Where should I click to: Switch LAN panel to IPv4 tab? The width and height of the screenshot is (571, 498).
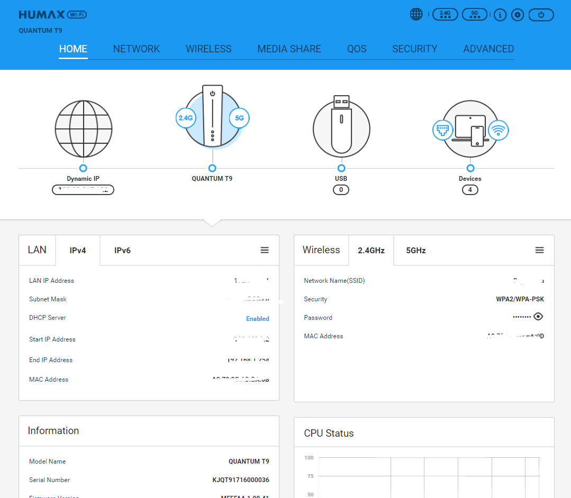click(x=78, y=250)
